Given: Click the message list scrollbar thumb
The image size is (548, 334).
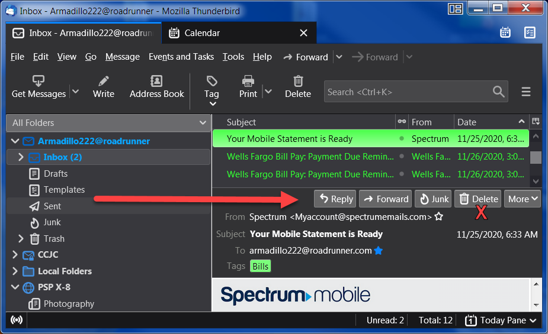Looking at the screenshot, I should [x=536, y=158].
